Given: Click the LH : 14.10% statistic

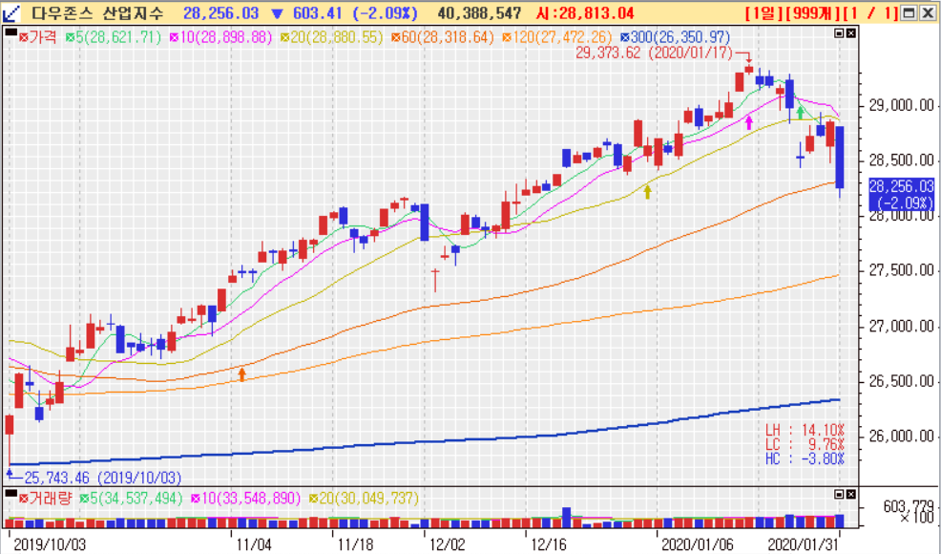Looking at the screenshot, I should pyautogui.click(x=805, y=430).
